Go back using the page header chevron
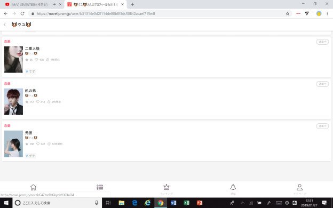 (5, 25)
